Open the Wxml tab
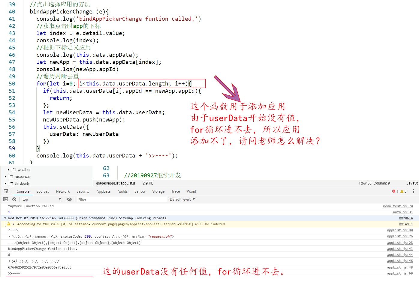 tap(191, 191)
